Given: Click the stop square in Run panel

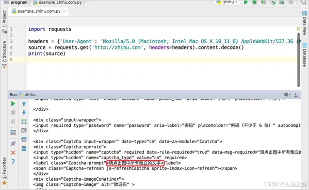Looking at the screenshot, I should tap(13, 112).
